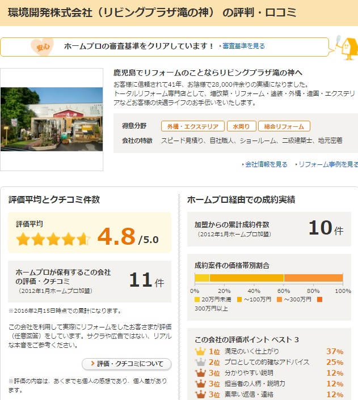Click the page title 環境開発株式会社 の評判・口コミ
The image size is (358, 400).
click(x=152, y=12)
